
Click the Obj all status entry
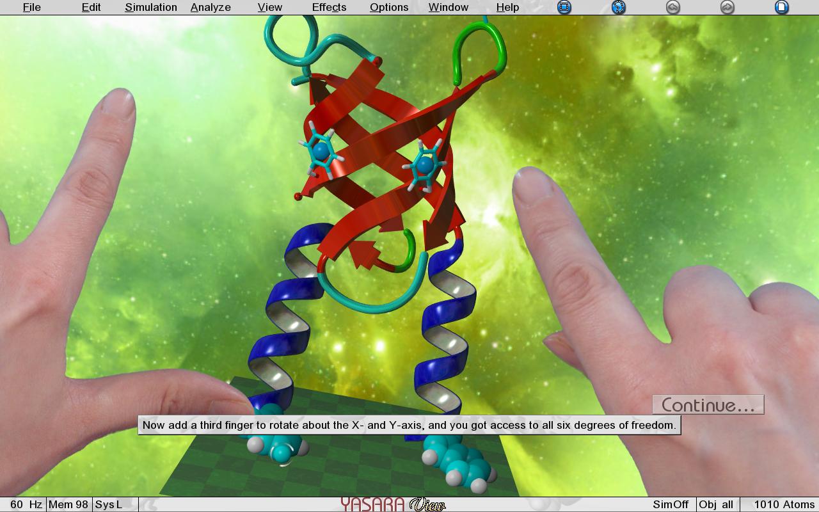pyautogui.click(x=716, y=504)
